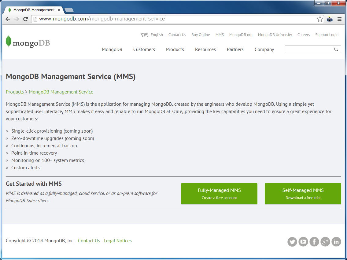Click the globe icon next to English
Viewport: 347px width, 260px height.
[x=144, y=35]
